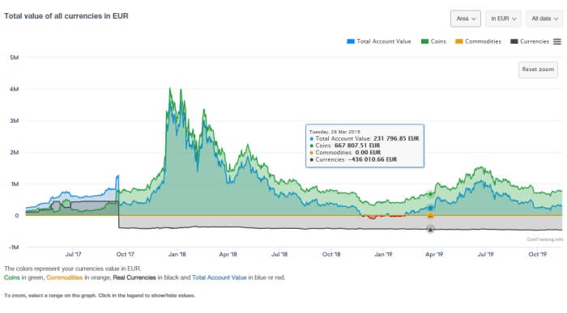
Task: Expand the All data range dropdown
Action: point(544,19)
